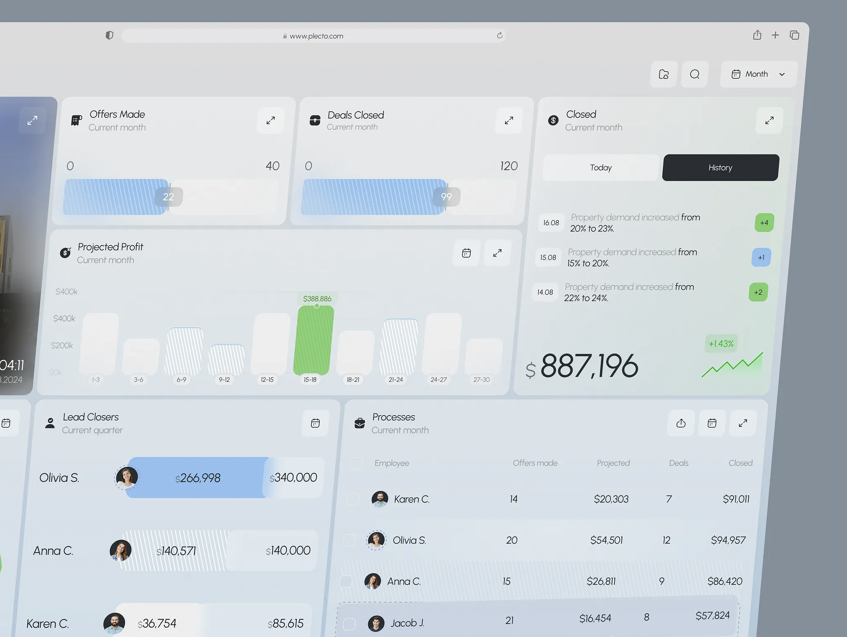
Task: Open calendar options in Processes widget
Action: click(712, 423)
